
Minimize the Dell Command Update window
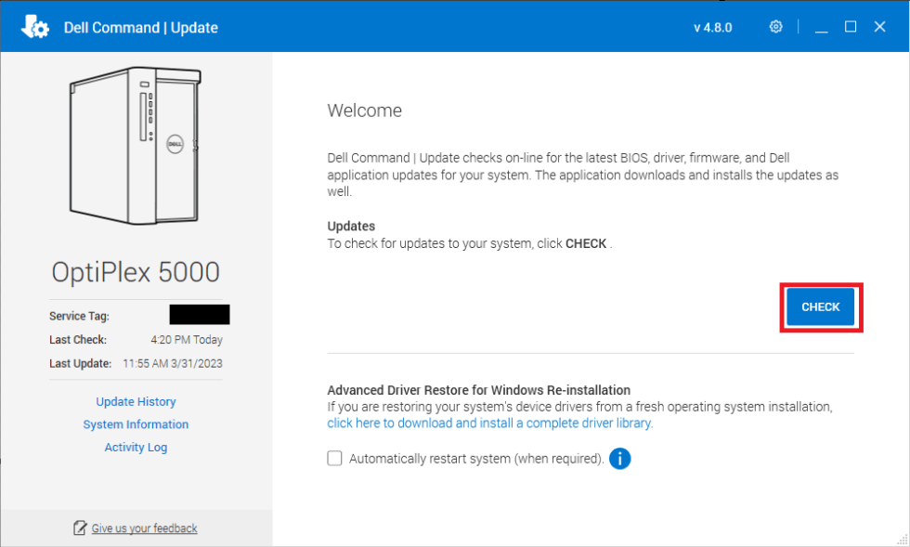[821, 27]
